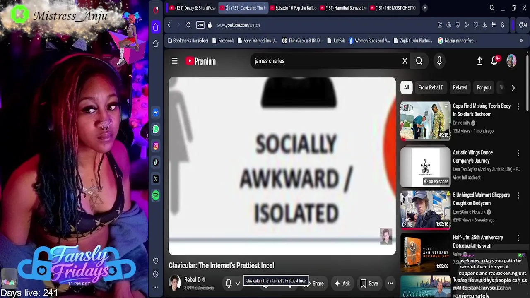Open the JustFab bookmark
Image resolution: width=530 pixels, height=298 pixels.
(x=336, y=41)
